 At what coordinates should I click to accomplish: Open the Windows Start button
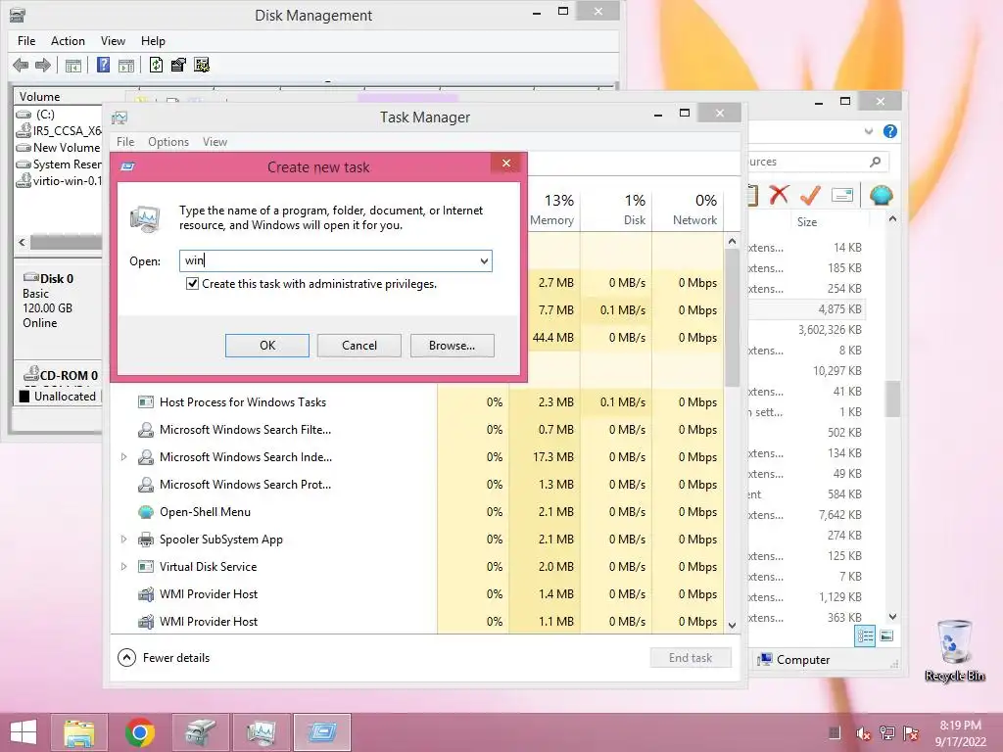tap(24, 732)
